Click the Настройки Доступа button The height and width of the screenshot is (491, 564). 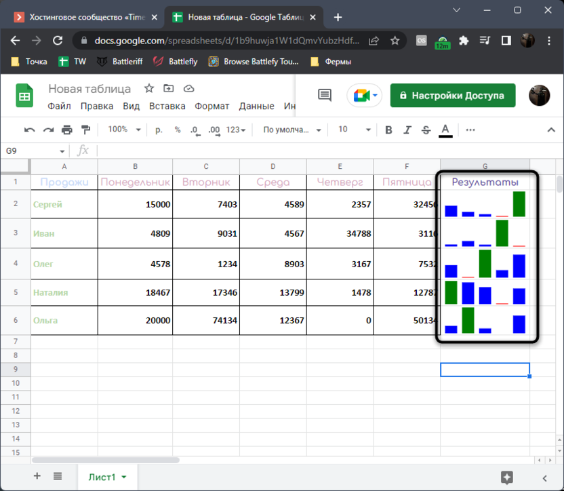pyautogui.click(x=452, y=96)
